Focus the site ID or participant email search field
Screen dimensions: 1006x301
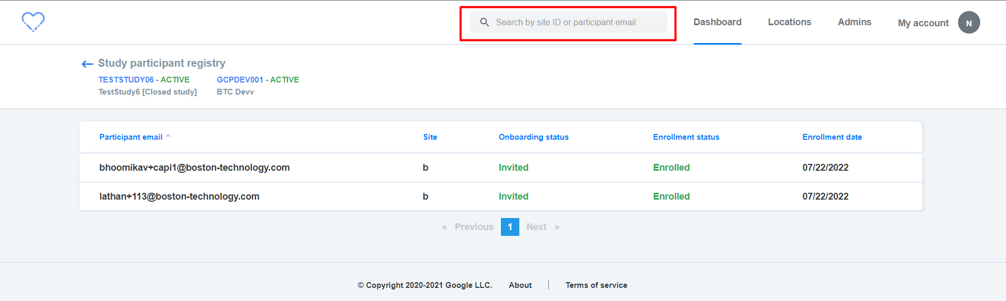pos(568,22)
